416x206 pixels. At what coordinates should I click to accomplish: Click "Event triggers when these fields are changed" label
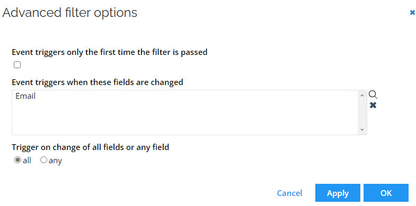point(98,82)
